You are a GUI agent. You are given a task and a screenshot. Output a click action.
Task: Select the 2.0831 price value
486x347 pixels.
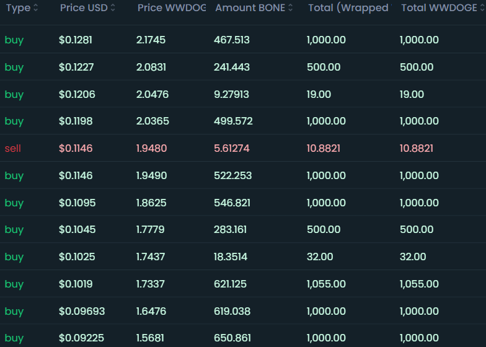click(151, 67)
